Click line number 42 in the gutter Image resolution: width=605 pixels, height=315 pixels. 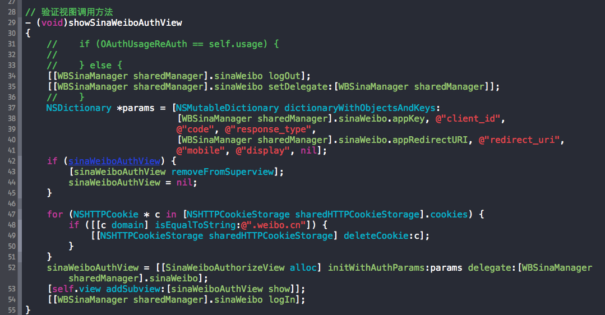point(12,161)
